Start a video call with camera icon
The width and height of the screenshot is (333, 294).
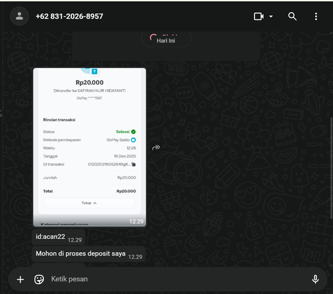(258, 17)
